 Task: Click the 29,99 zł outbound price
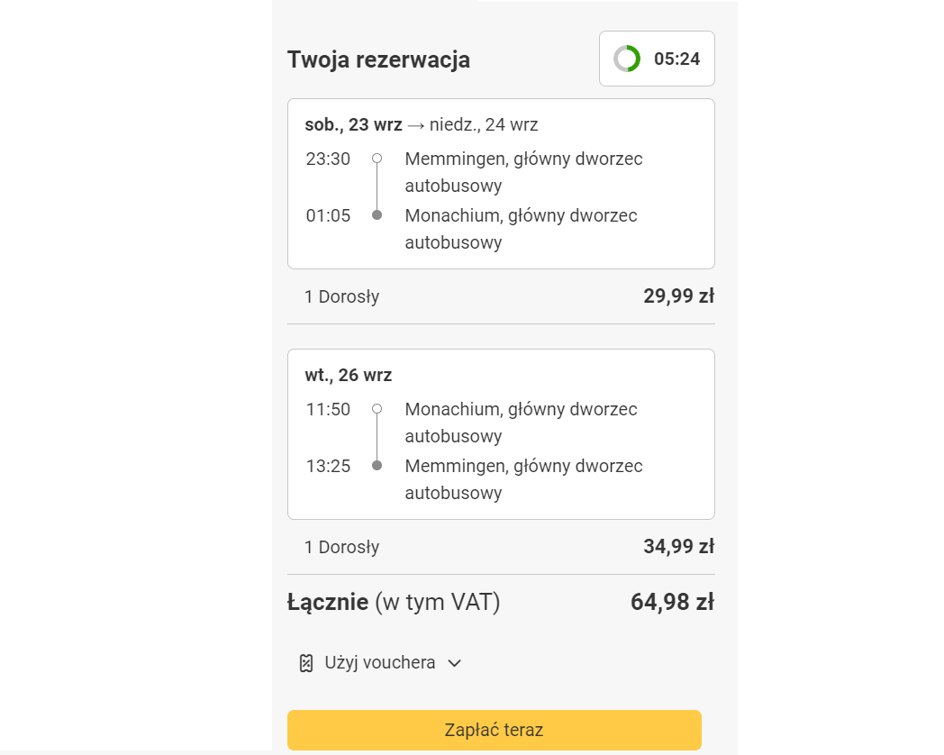tap(678, 296)
